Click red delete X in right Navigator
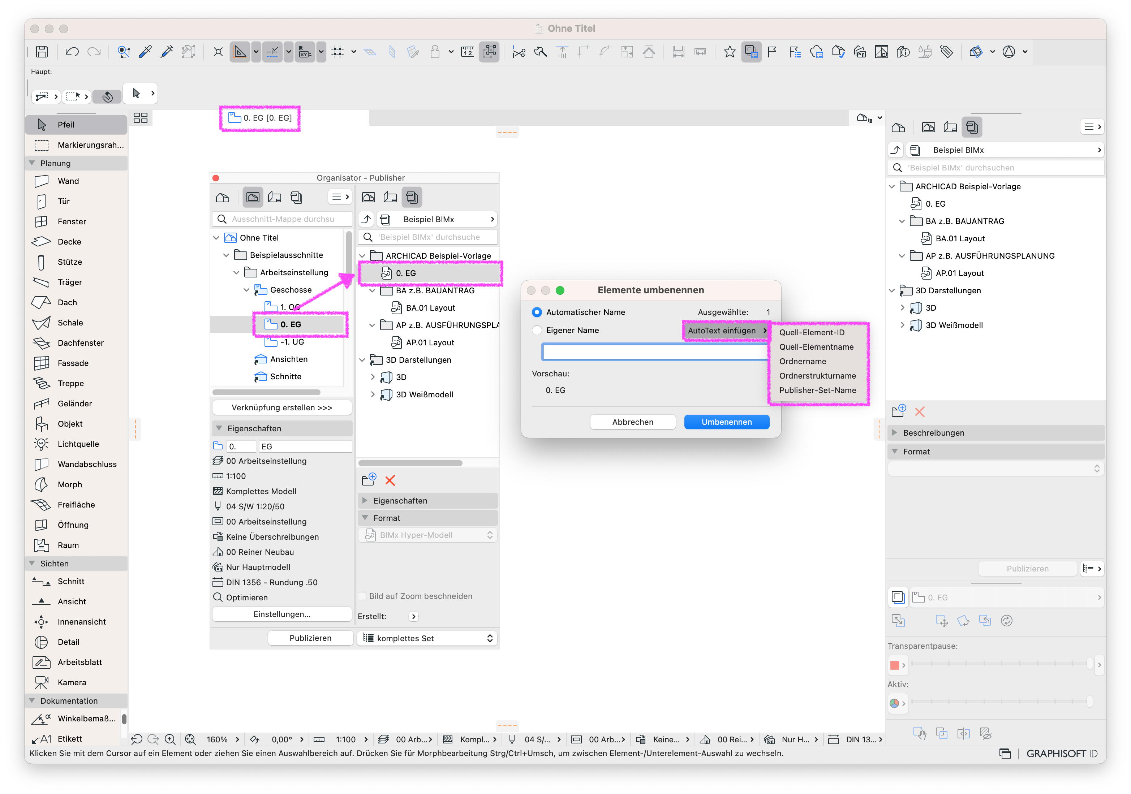1131x794 pixels. pyautogui.click(x=920, y=412)
